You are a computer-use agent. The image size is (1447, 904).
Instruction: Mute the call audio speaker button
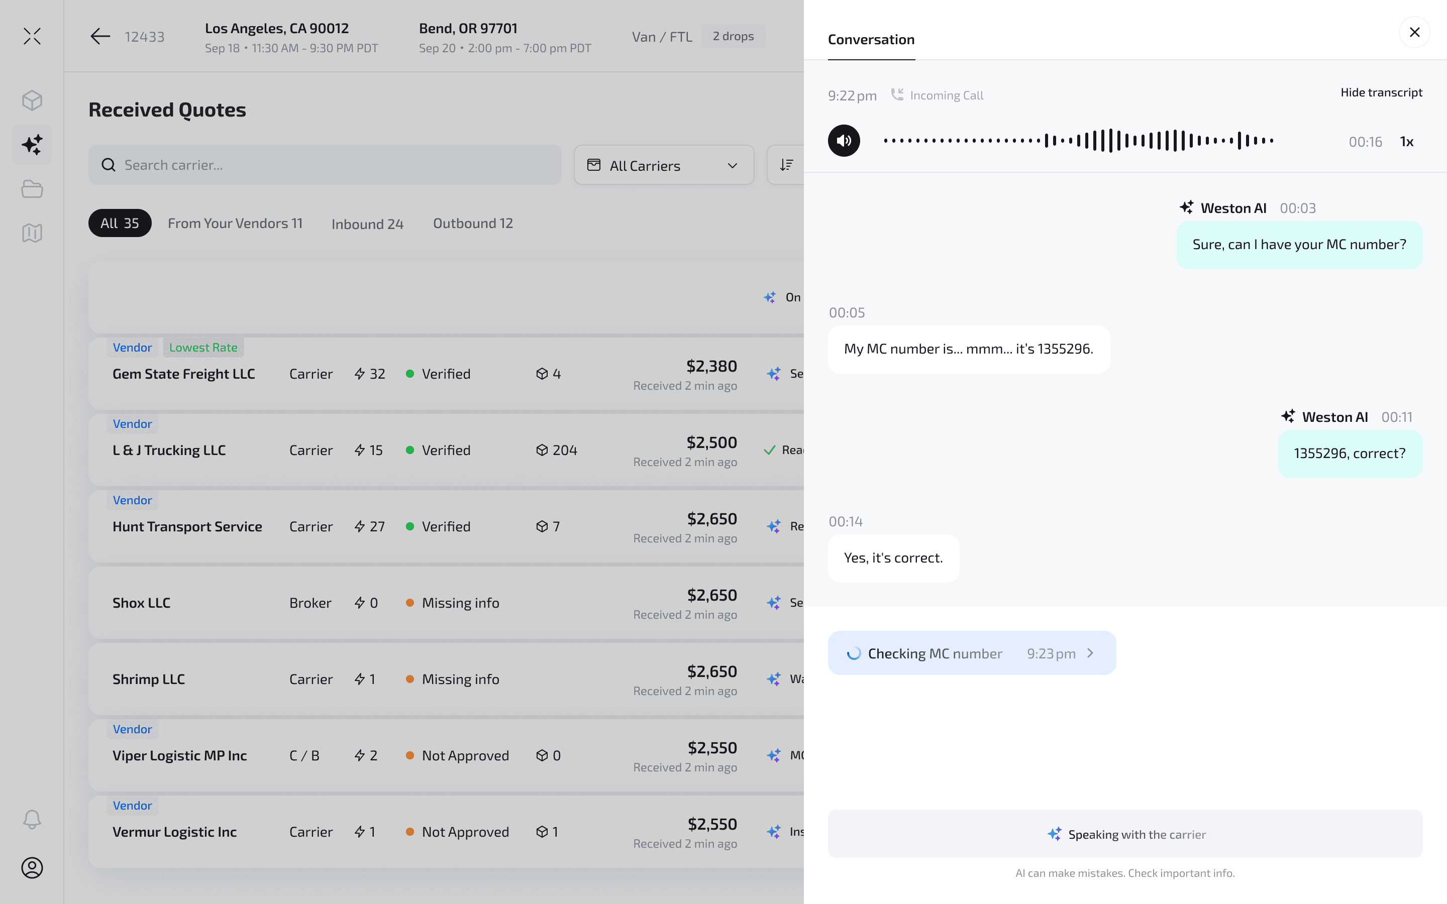pyautogui.click(x=844, y=141)
